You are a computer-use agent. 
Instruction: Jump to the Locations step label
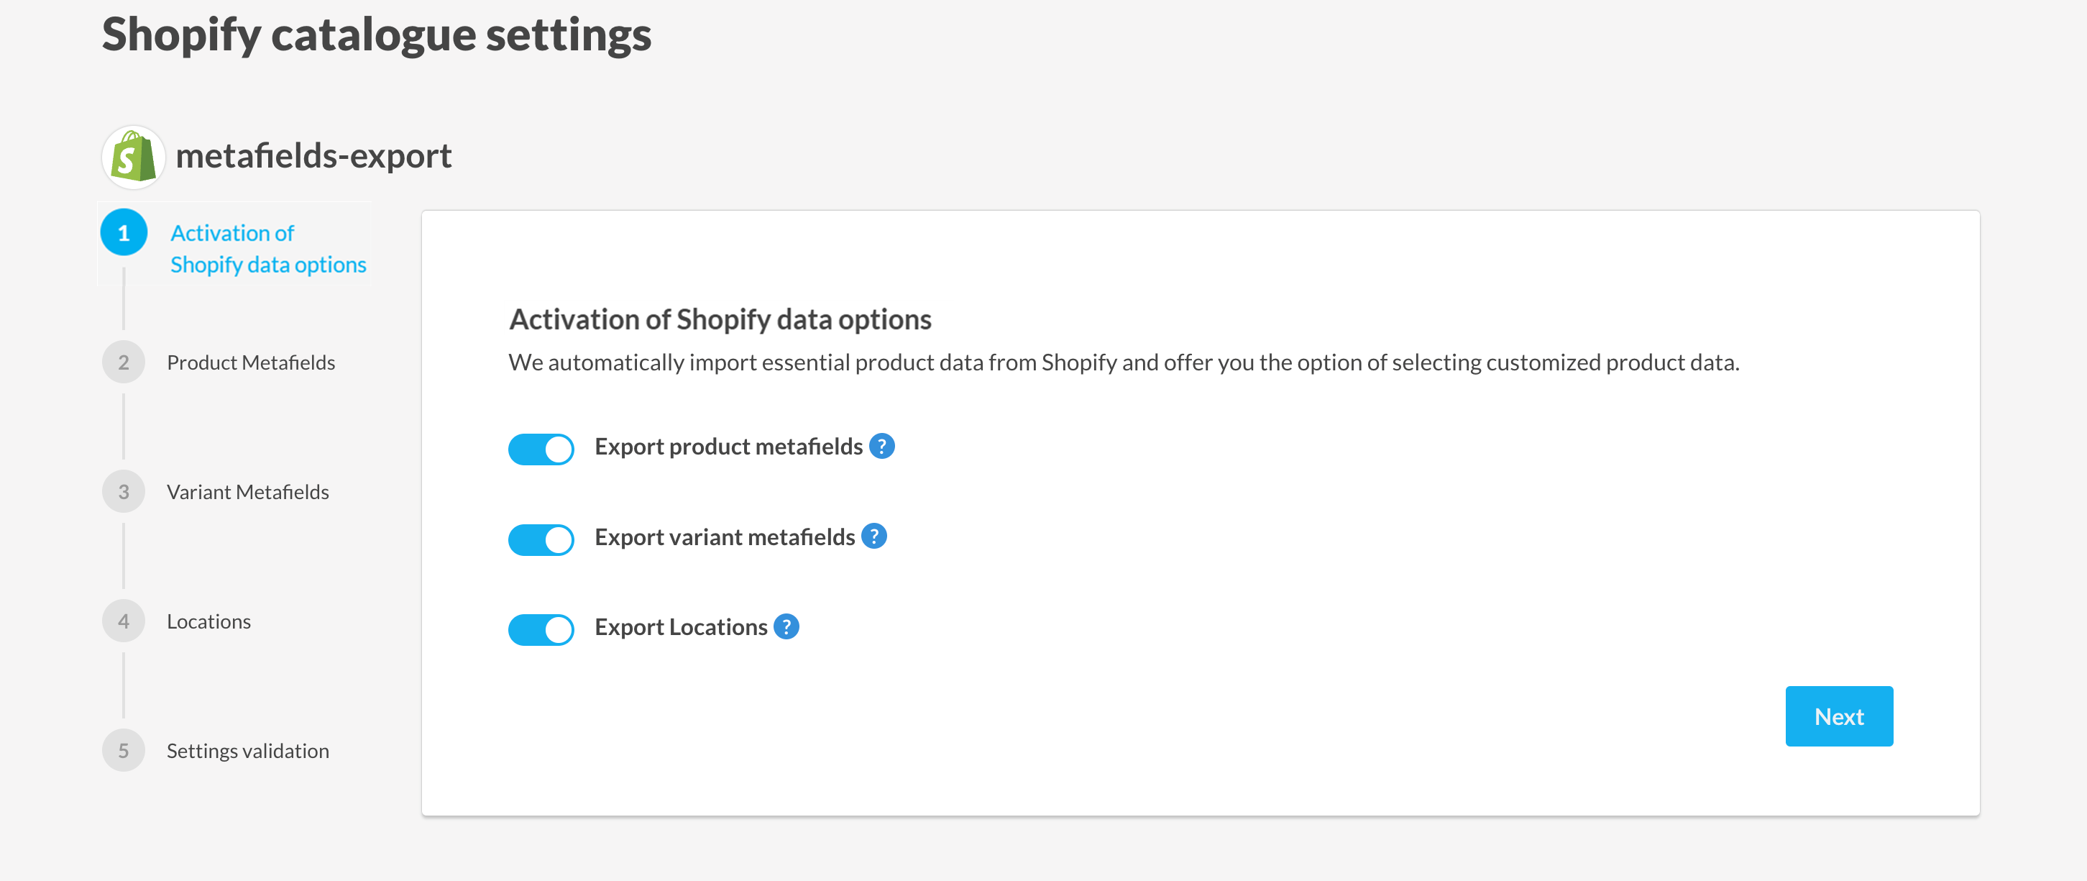pyautogui.click(x=208, y=621)
